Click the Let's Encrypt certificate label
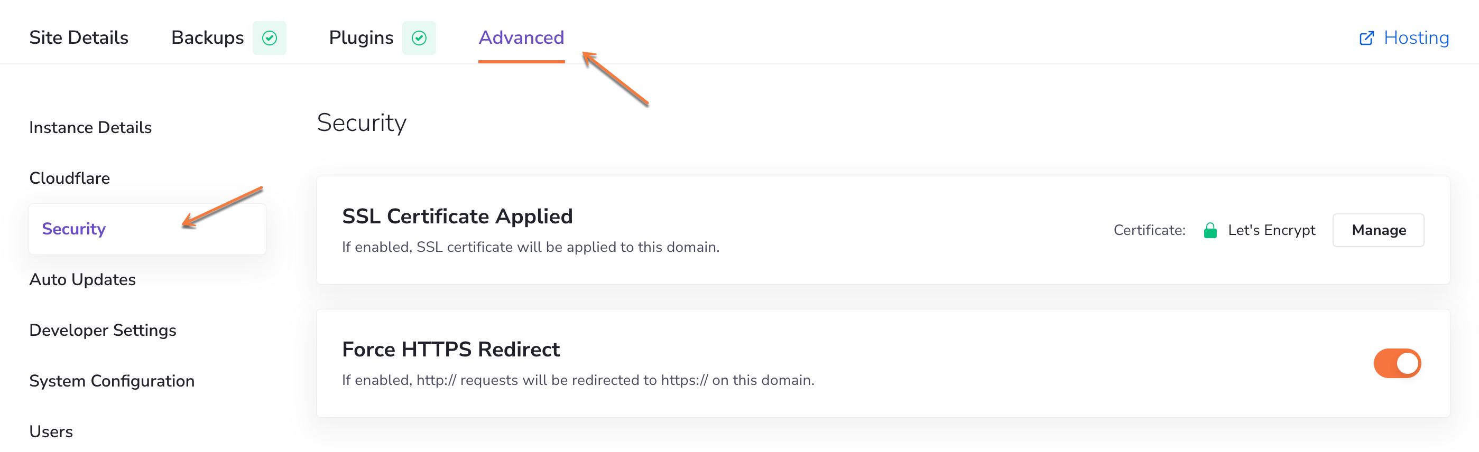The width and height of the screenshot is (1479, 452). [1271, 230]
